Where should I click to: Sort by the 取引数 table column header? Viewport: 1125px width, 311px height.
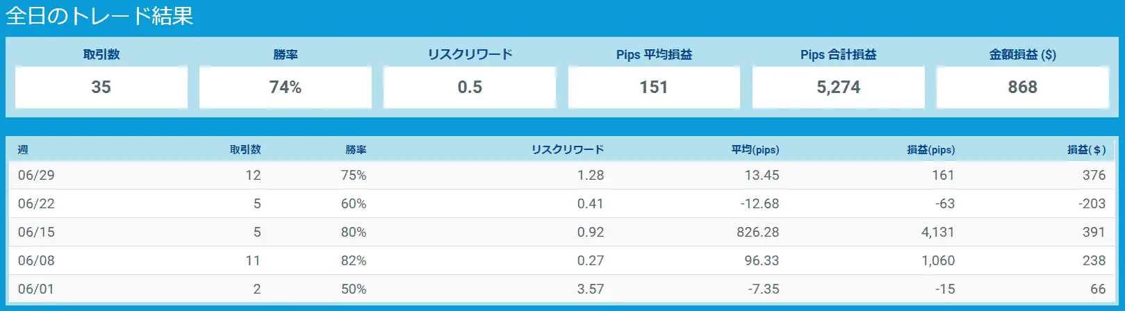point(245,149)
